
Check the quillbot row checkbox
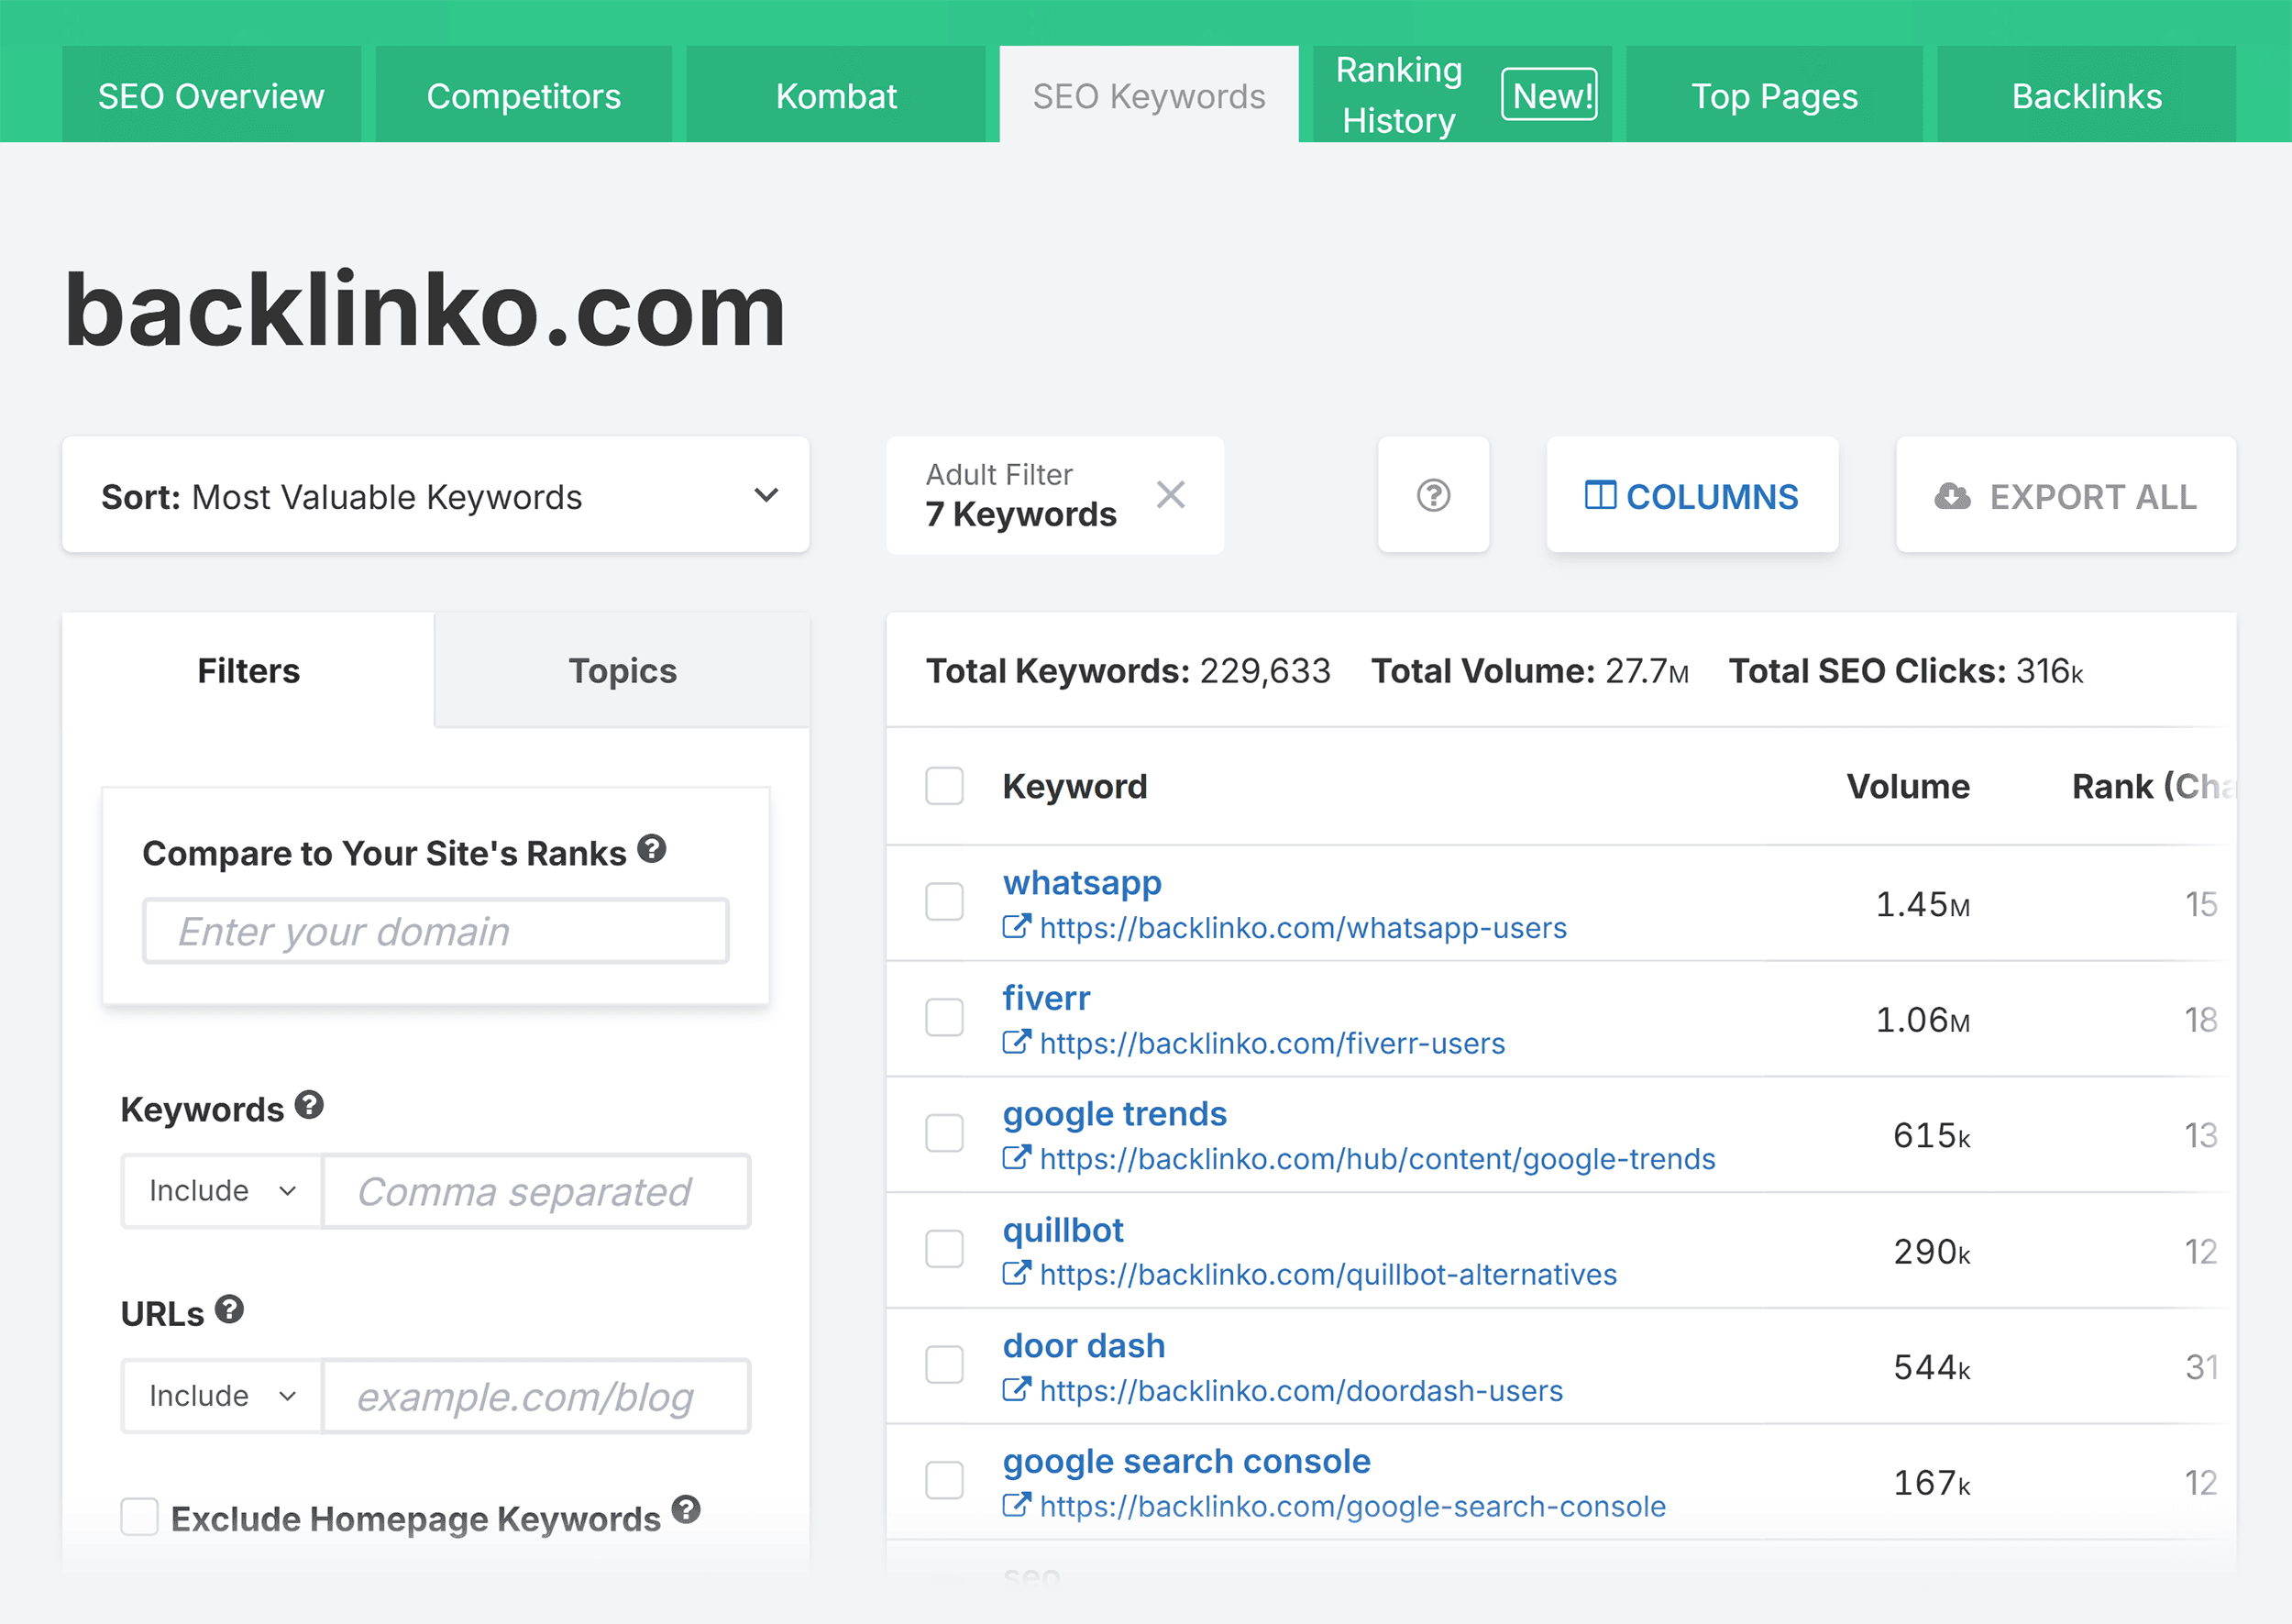click(944, 1249)
